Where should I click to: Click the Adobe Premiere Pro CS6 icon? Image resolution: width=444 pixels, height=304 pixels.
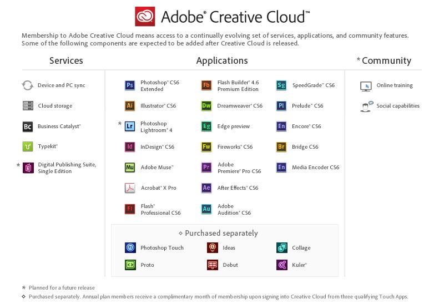206,168
